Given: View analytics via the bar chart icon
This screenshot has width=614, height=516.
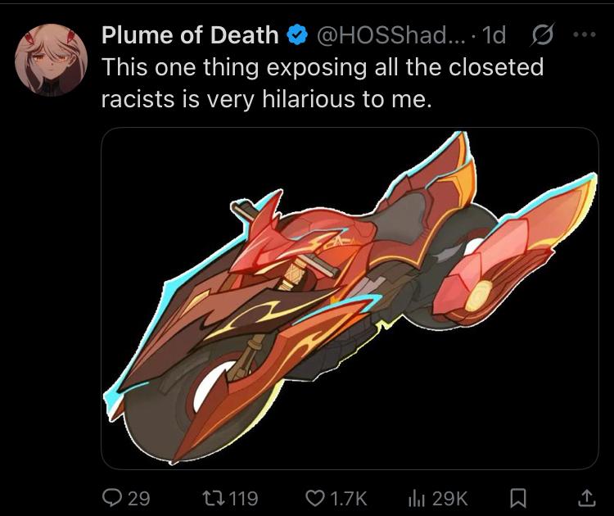Looking at the screenshot, I should pyautogui.click(x=416, y=498).
